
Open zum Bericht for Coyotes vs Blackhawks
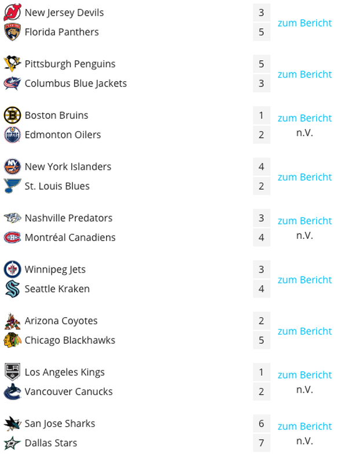(305, 331)
